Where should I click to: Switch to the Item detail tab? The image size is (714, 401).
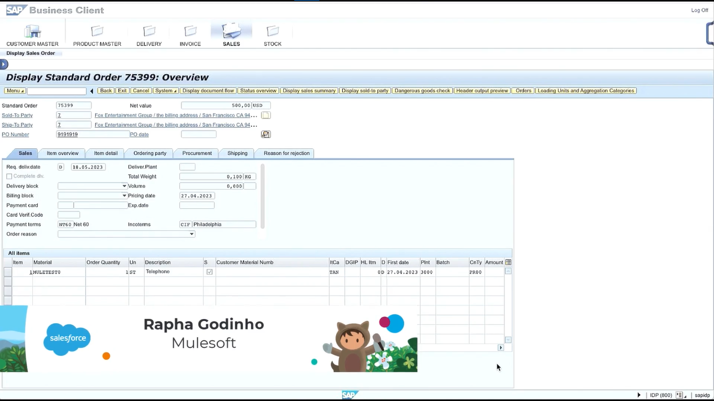[106, 154]
